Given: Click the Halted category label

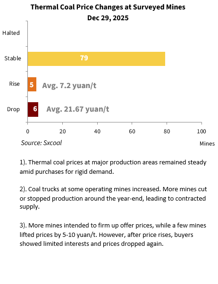Looking at the screenshot, I should 11,33.
